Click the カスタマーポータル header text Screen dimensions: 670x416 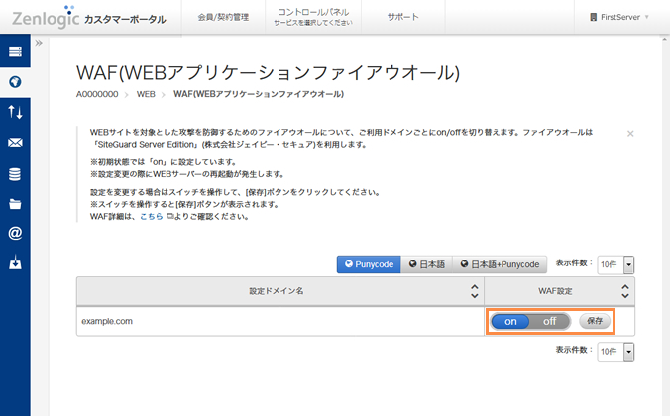coord(125,19)
